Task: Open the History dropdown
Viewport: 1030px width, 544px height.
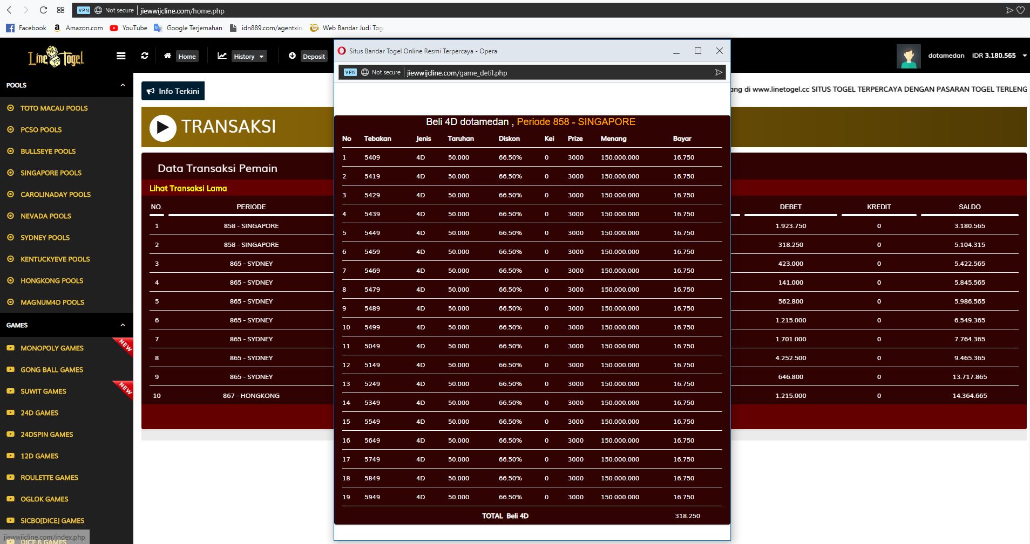Action: coord(249,57)
